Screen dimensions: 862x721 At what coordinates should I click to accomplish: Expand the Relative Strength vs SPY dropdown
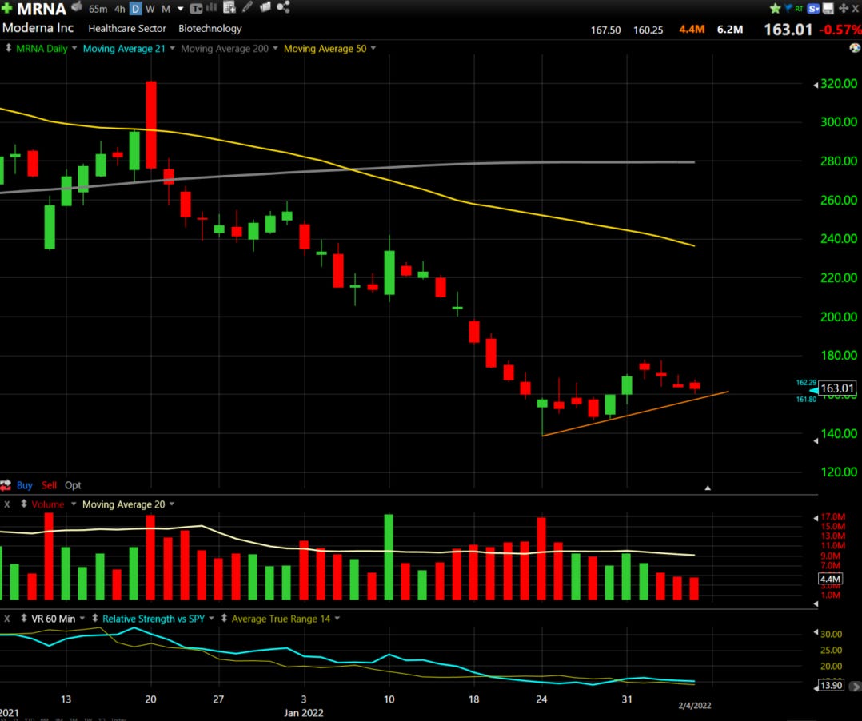pos(211,618)
